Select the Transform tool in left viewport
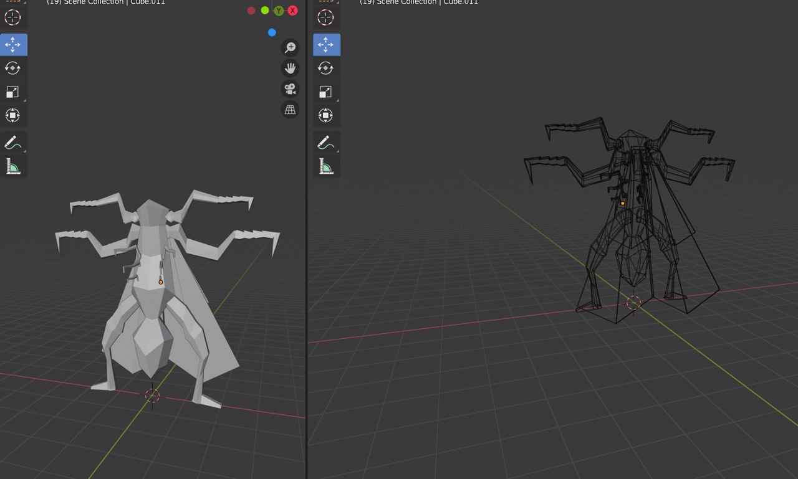Screen dimensions: 798x479 pos(13,115)
